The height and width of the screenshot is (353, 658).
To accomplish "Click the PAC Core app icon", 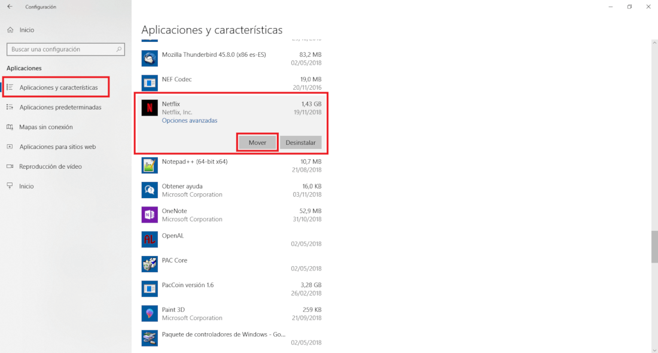I will point(150,264).
